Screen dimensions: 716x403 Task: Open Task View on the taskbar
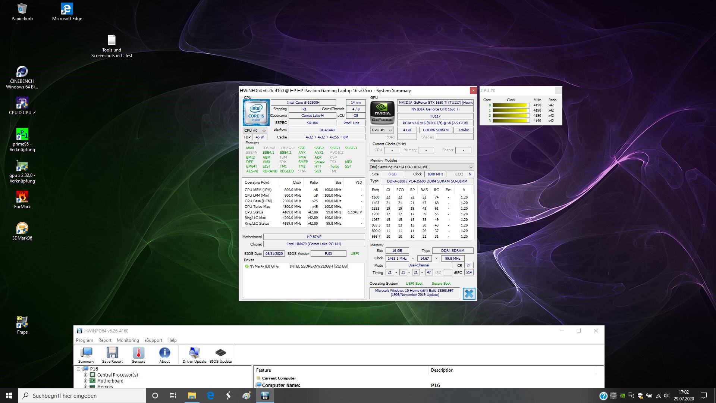click(x=173, y=396)
